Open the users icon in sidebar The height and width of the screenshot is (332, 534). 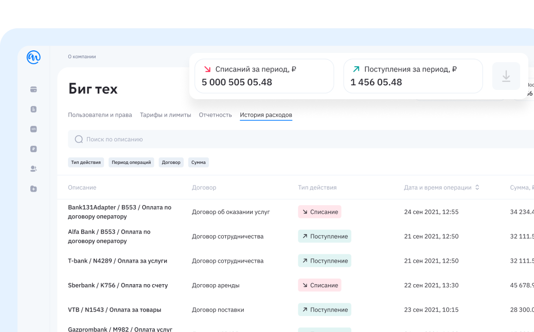33,169
